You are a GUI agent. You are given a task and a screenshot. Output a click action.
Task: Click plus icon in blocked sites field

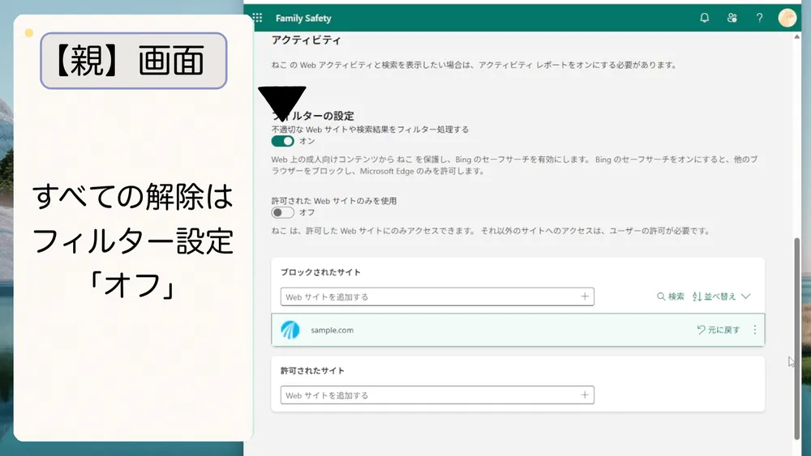[585, 296]
